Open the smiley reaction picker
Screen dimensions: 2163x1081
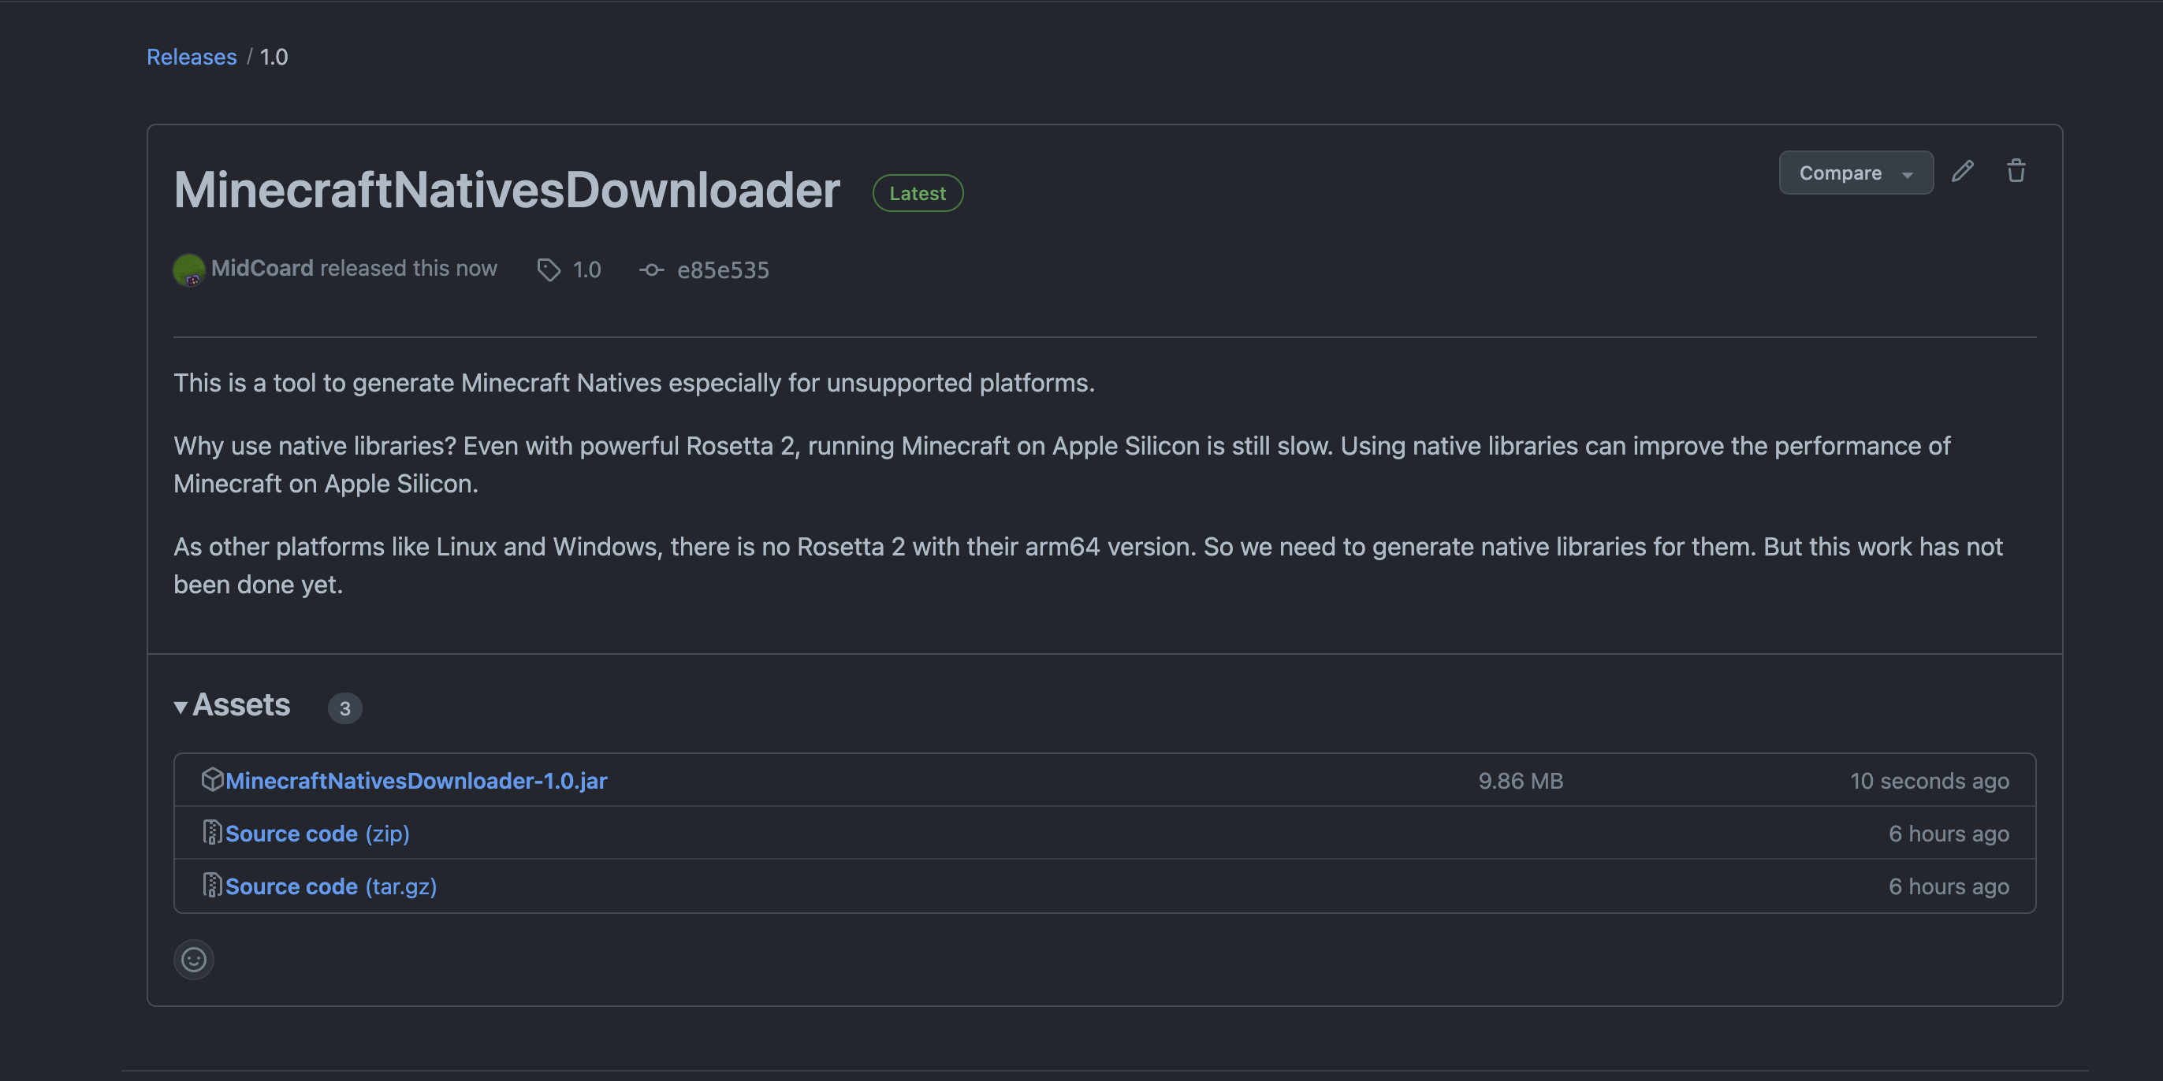pyautogui.click(x=194, y=960)
